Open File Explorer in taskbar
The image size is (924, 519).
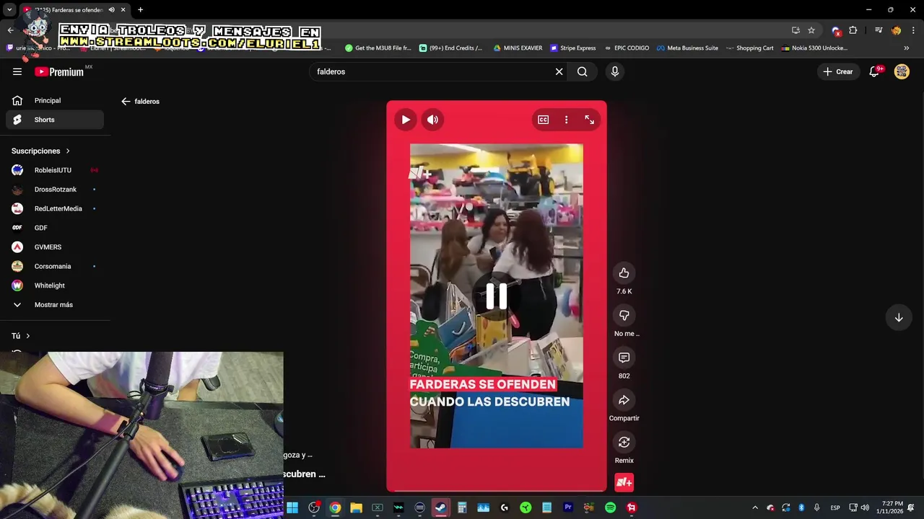tap(356, 508)
